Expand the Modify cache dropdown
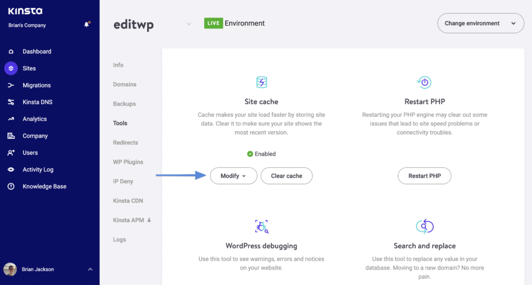 click(x=233, y=176)
